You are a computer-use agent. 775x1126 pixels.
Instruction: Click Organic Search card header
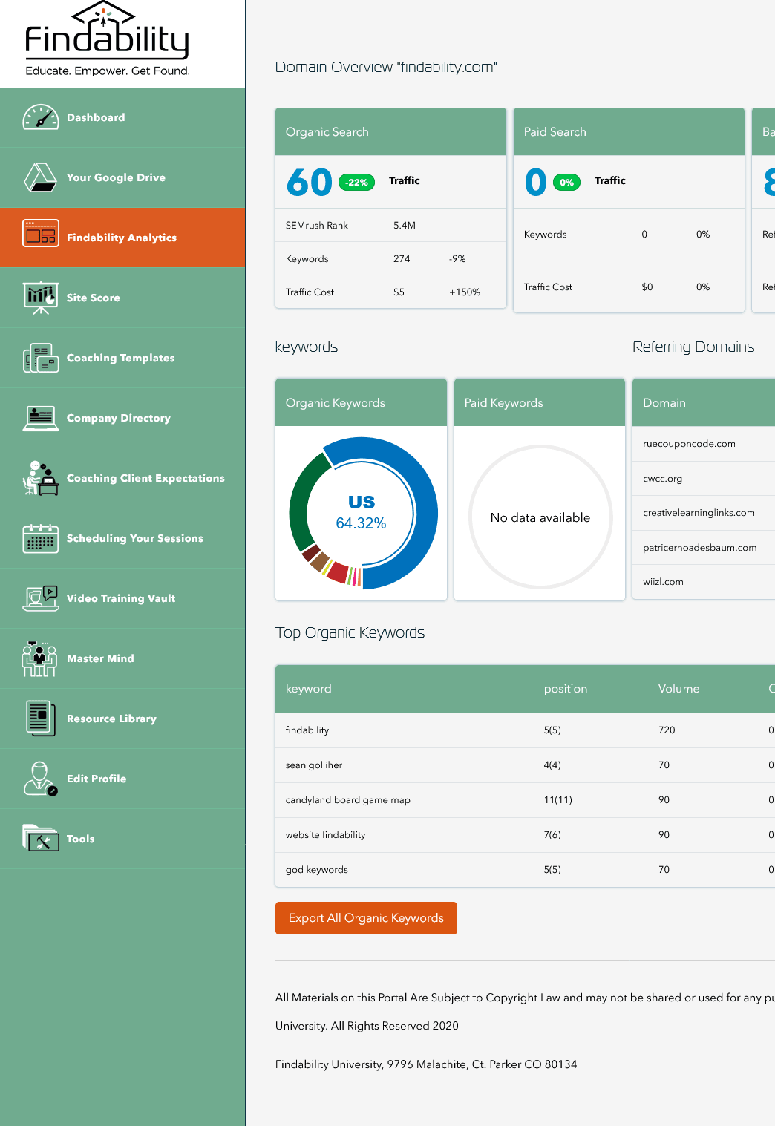coord(390,131)
